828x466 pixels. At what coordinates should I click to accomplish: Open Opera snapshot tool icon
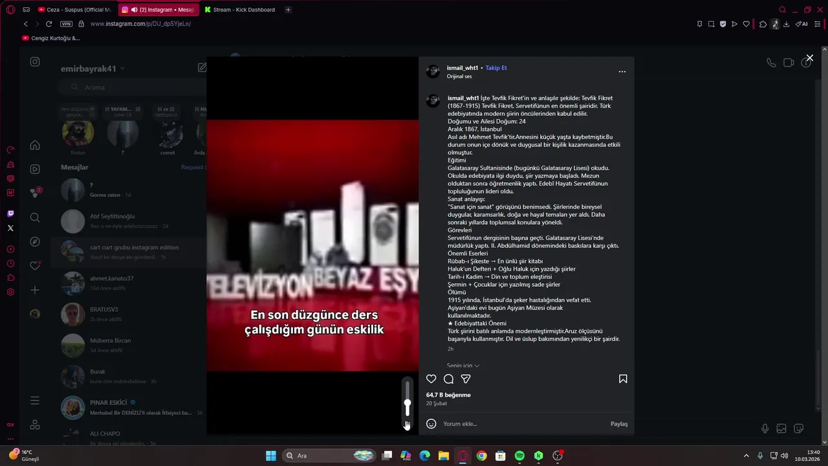[711, 24]
